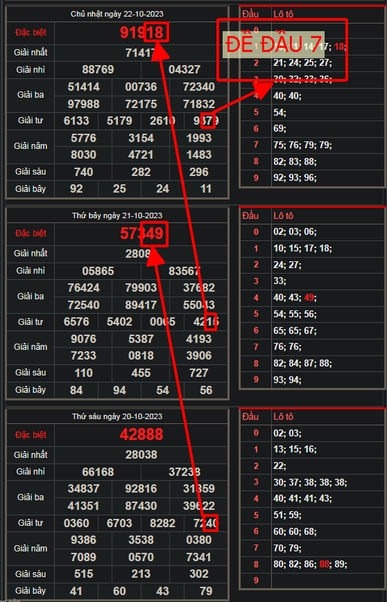The width and height of the screenshot is (387, 602).
Task: Click the Giải bảy number 92 on 22-10
Action: pos(76,188)
